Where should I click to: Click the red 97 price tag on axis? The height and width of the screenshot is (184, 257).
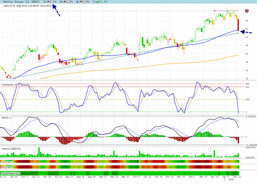point(247,11)
